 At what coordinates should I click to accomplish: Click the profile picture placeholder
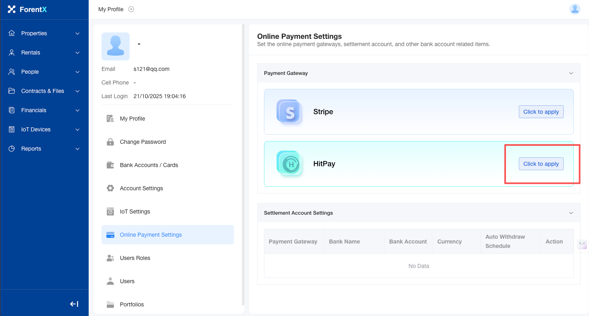(116, 46)
